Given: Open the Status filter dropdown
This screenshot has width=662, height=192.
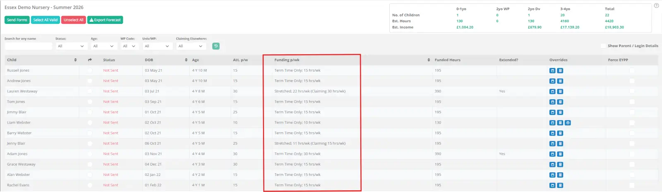Looking at the screenshot, I should click(x=71, y=46).
